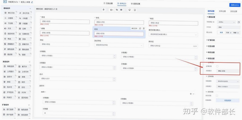Pick the 部门选择 component
The image size is (242, 120).
click(x=9, y=109)
